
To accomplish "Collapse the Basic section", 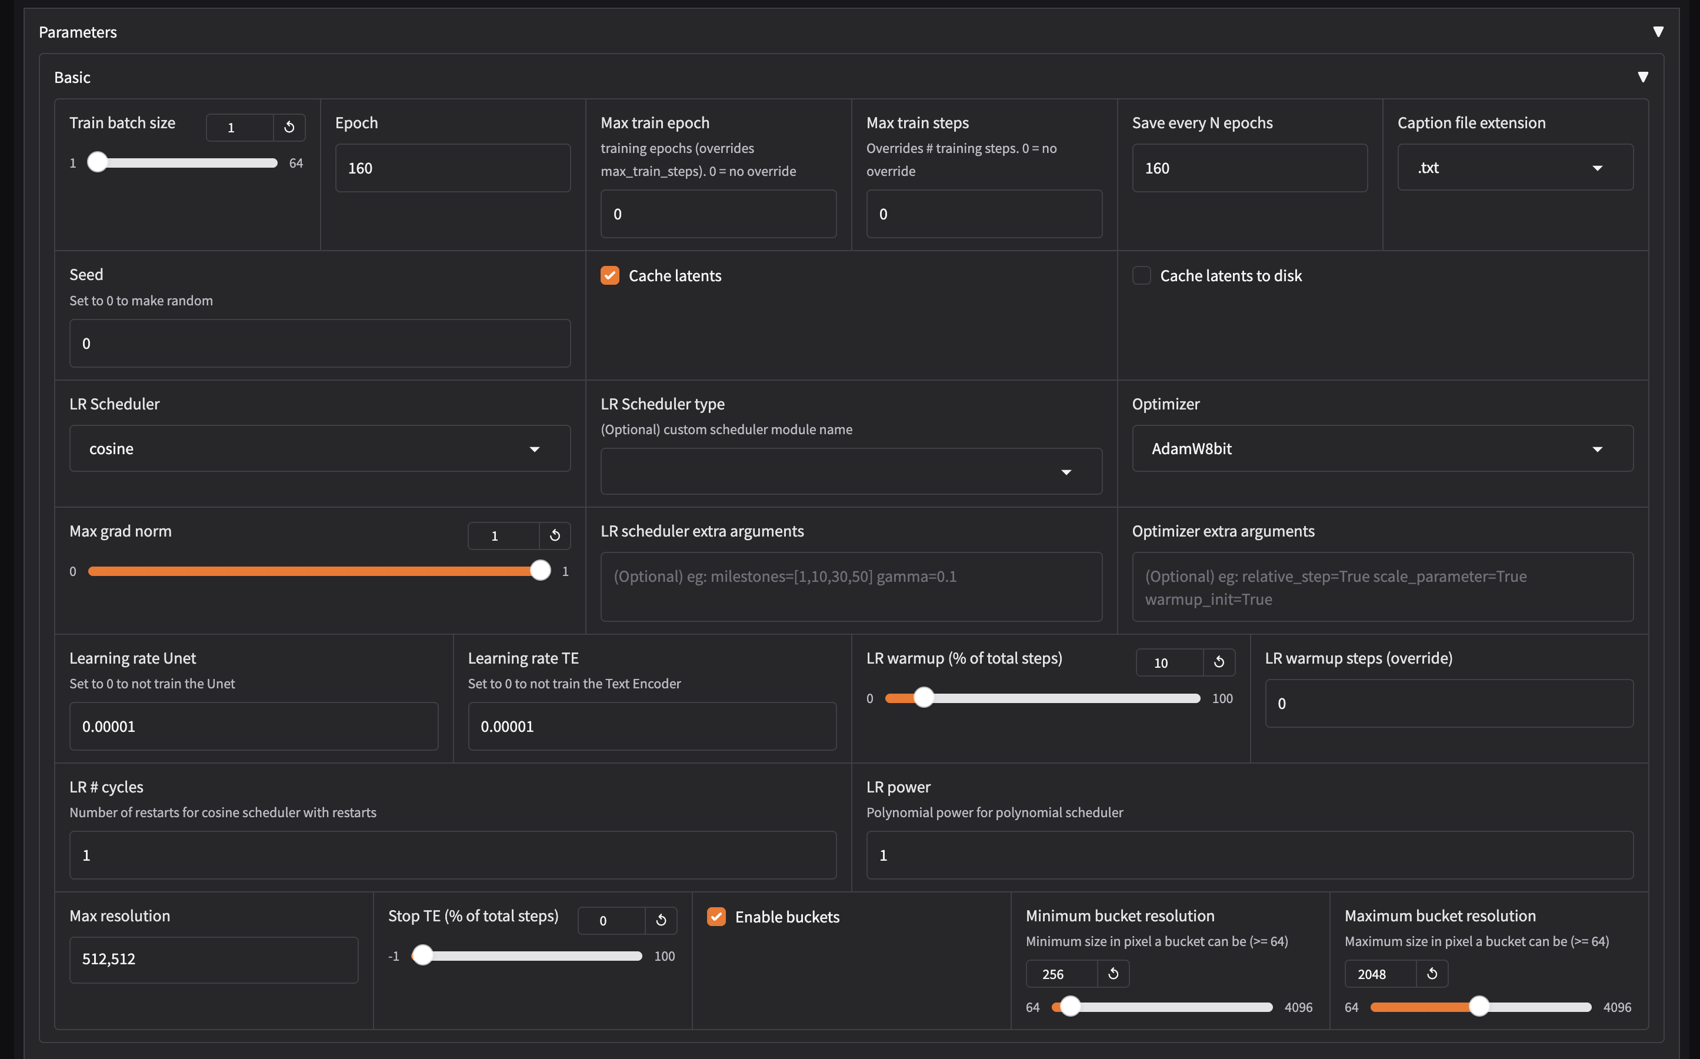I will click(1644, 77).
